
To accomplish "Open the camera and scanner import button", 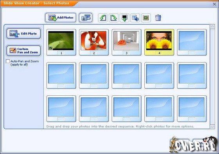I will (x=86, y=18).
